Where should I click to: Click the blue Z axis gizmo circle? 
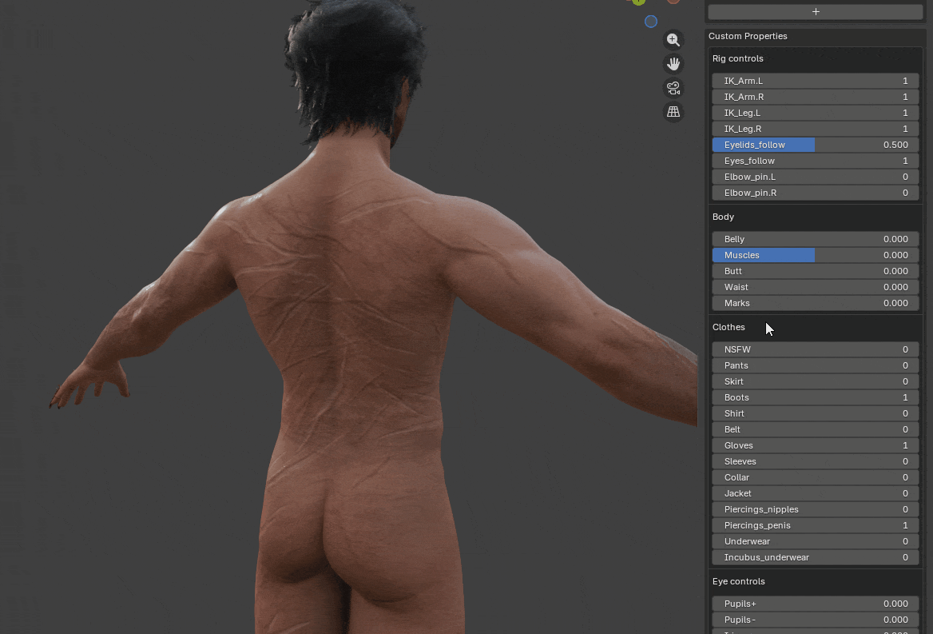[x=651, y=22]
